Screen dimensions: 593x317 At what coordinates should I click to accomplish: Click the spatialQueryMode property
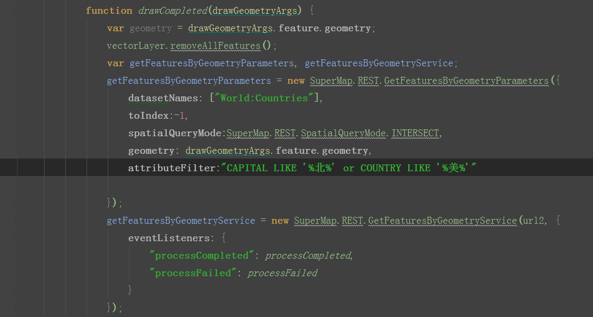(x=175, y=133)
